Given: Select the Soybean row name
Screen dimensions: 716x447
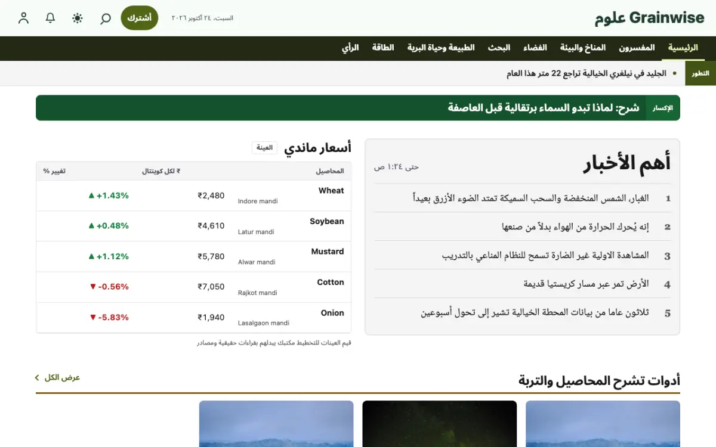Looking at the screenshot, I should tap(327, 221).
